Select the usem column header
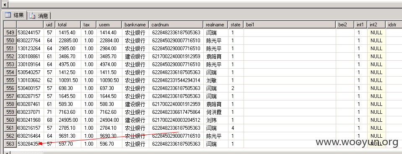 tap(109, 25)
